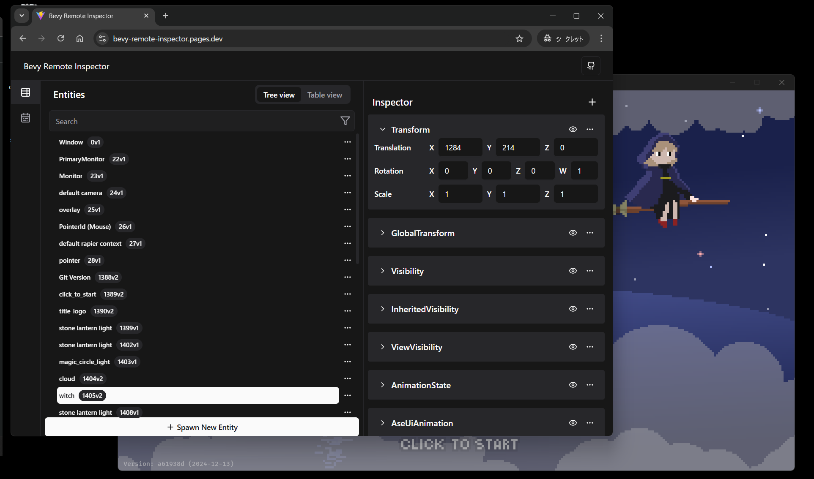Click Translation X value field
Viewport: 814px width, 479px height.
[460, 147]
